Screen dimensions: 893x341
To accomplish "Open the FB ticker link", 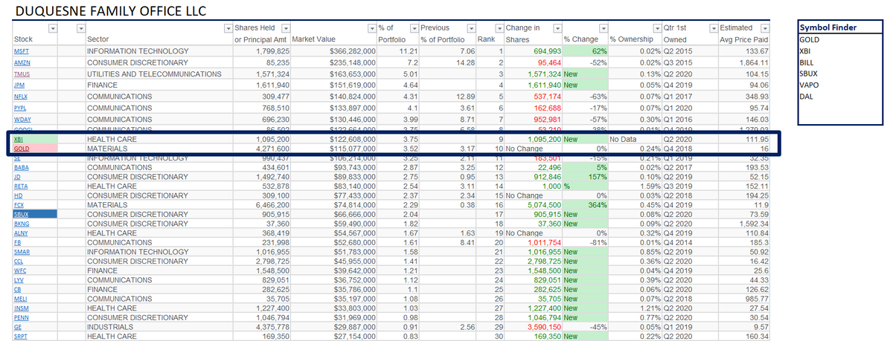I will point(16,242).
